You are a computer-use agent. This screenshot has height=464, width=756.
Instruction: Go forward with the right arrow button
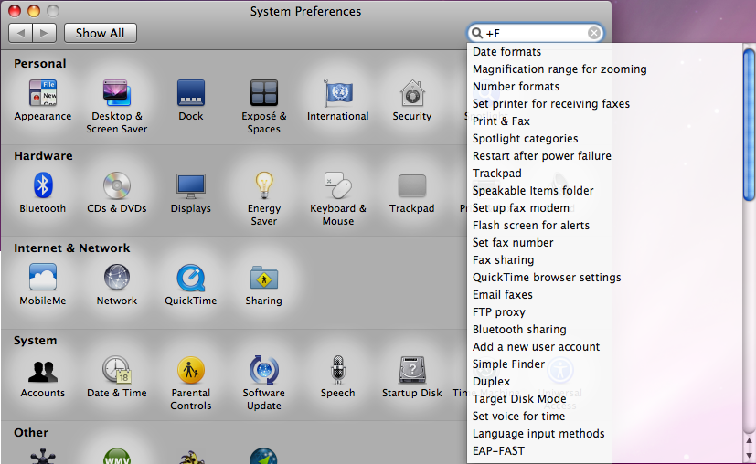(45, 33)
